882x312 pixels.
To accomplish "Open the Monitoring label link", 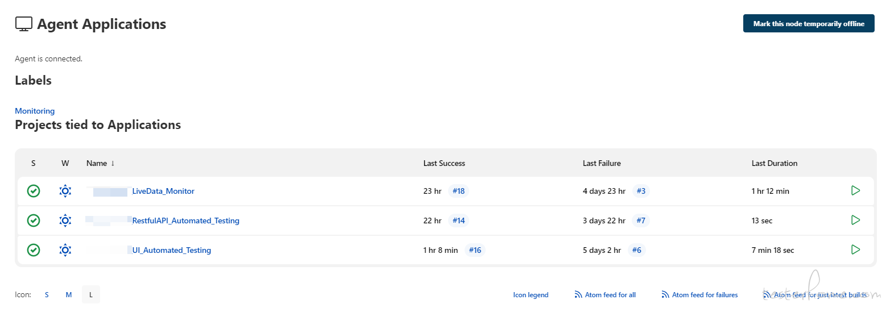I will (x=35, y=111).
